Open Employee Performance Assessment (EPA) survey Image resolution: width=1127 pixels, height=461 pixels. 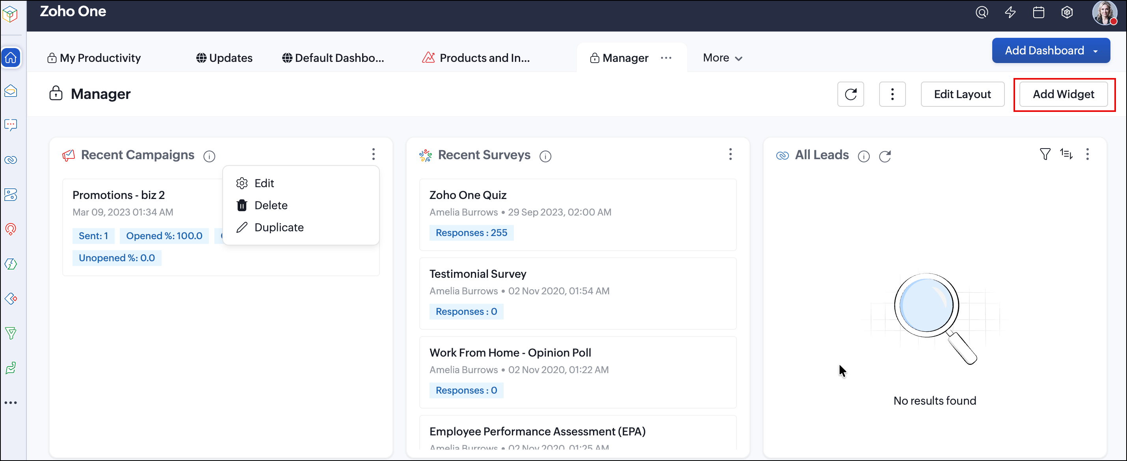537,431
